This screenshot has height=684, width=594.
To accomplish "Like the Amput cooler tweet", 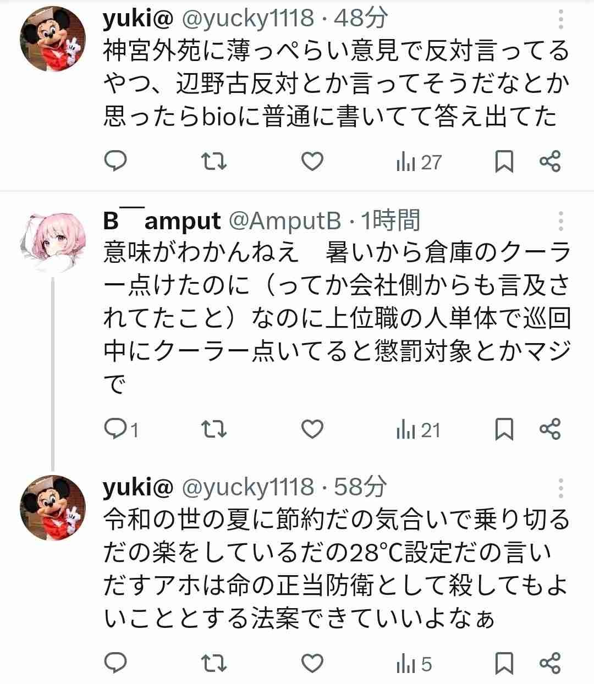I will pyautogui.click(x=312, y=429).
